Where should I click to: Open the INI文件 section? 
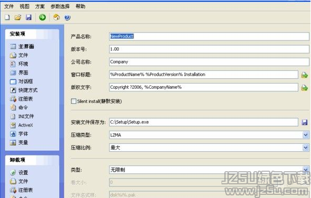coord(22,116)
